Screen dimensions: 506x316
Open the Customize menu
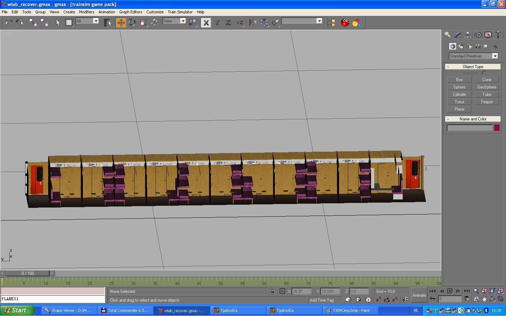pos(155,12)
